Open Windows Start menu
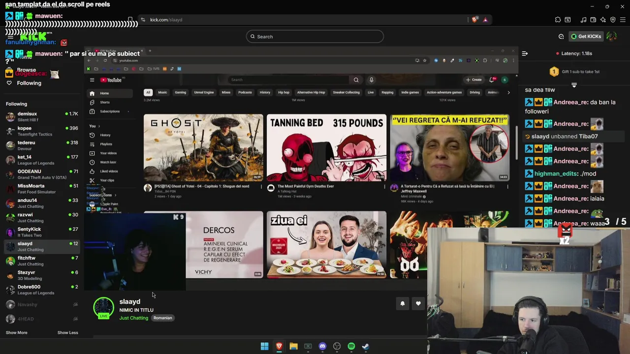 pyautogui.click(x=264, y=346)
